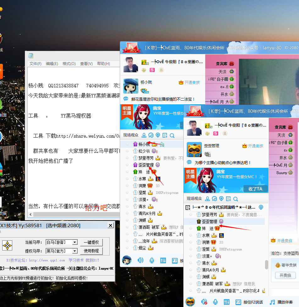Click the 使用教程 button

pos(91,251)
